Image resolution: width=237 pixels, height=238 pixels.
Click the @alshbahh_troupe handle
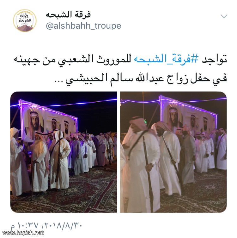83,25
